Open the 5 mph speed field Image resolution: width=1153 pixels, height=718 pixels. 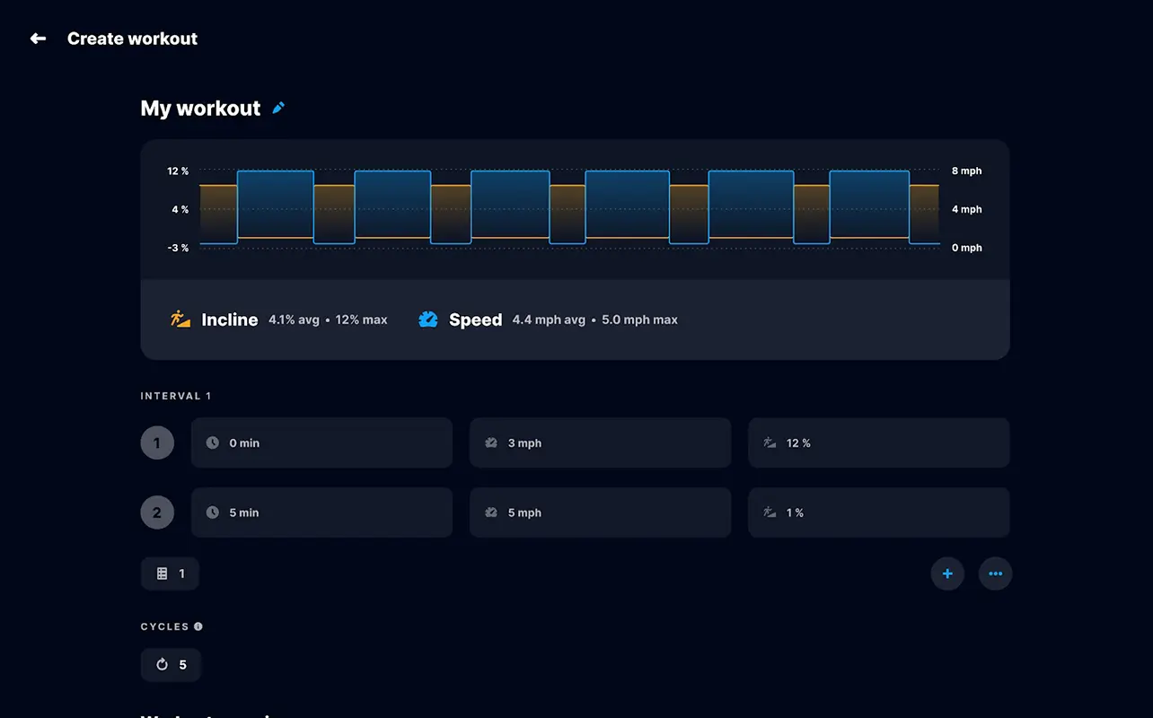pos(600,512)
